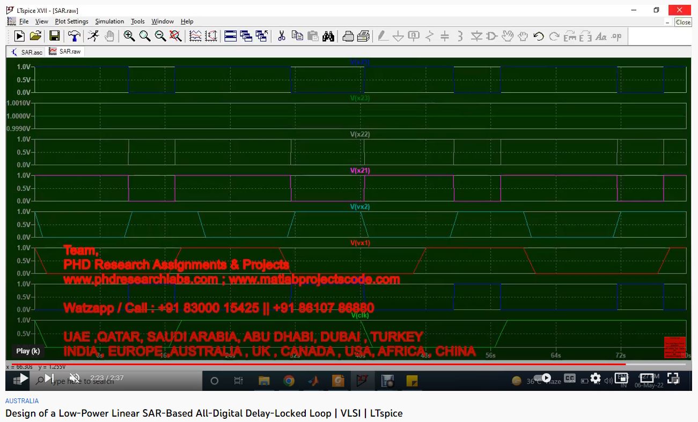Open the Plot Settings menu

coord(71,21)
